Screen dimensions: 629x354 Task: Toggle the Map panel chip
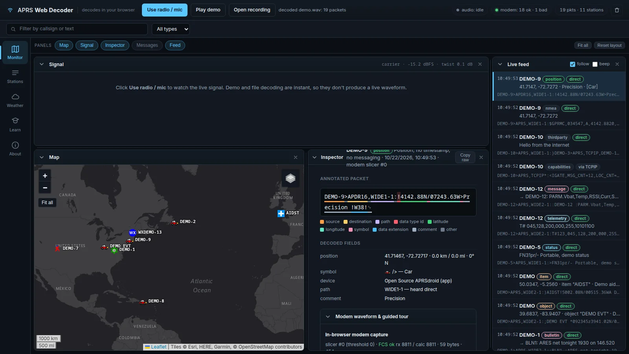pyautogui.click(x=64, y=45)
